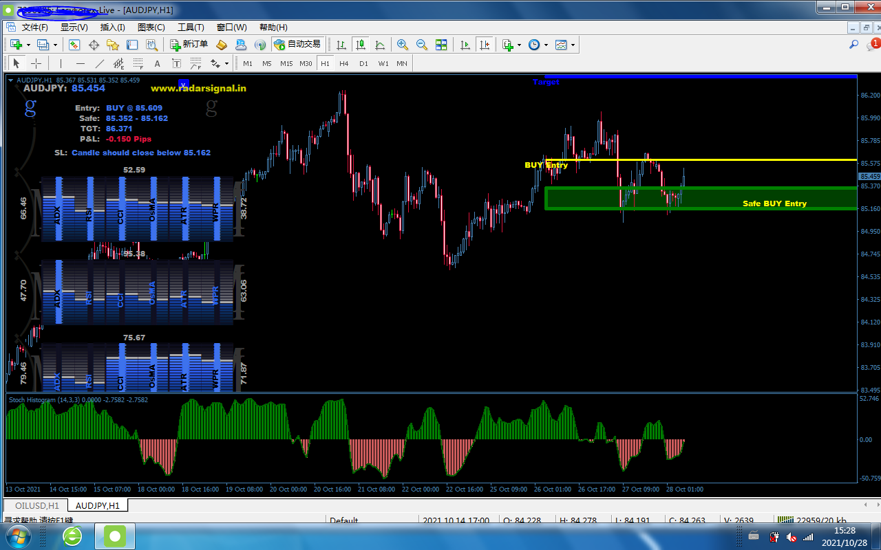This screenshot has height=550, width=881.
Task: Open the Templates icon
Action: 561,45
